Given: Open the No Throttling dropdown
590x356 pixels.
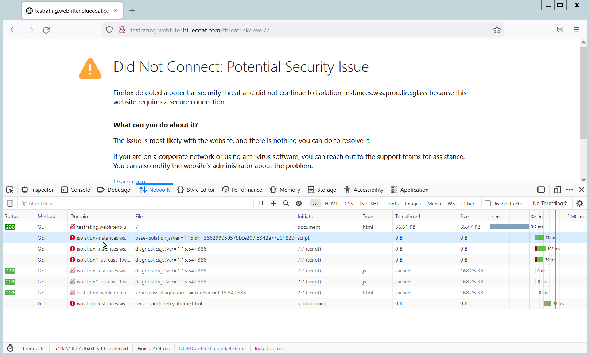Looking at the screenshot, I should [550, 204].
